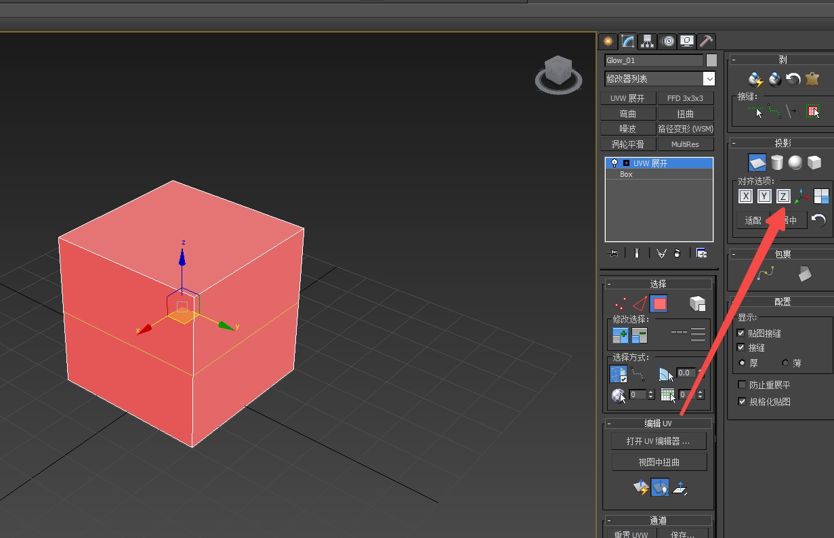
Task: Select polygon sub-object mode icon
Action: pos(659,304)
